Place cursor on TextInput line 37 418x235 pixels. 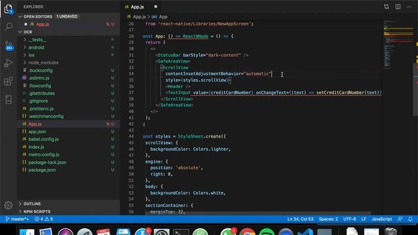[x=273, y=93]
